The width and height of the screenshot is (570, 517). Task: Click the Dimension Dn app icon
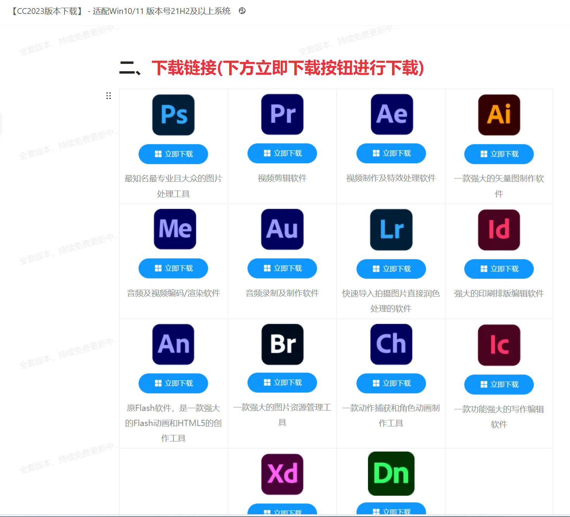pyautogui.click(x=391, y=474)
